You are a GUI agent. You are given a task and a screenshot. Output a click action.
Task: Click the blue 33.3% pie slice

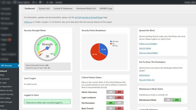104,49
